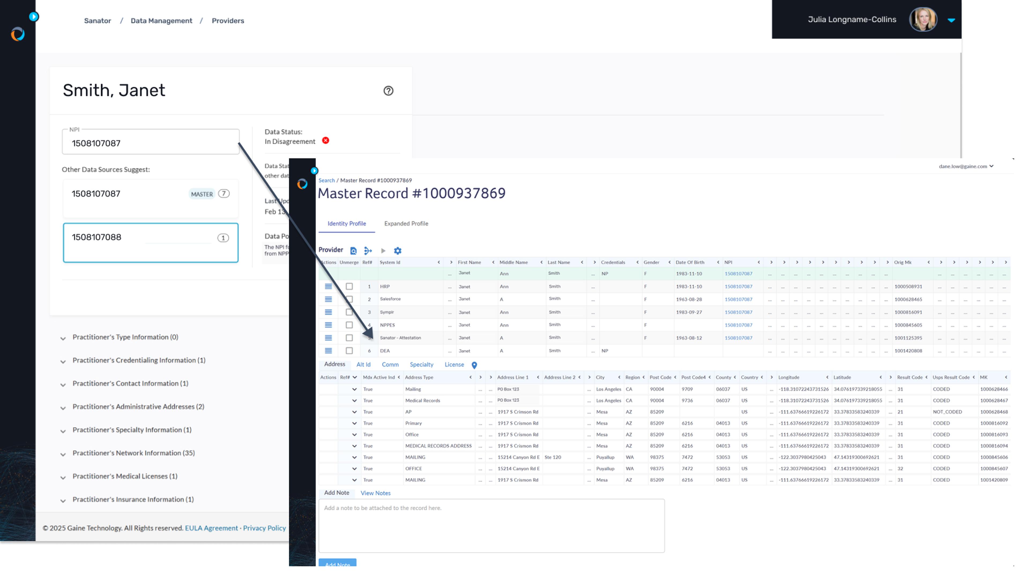Open the Provider settings gear icon
The width and height of the screenshot is (1029, 579).
point(397,251)
